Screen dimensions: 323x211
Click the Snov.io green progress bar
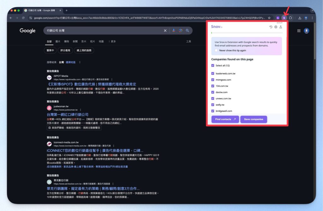[212, 33]
